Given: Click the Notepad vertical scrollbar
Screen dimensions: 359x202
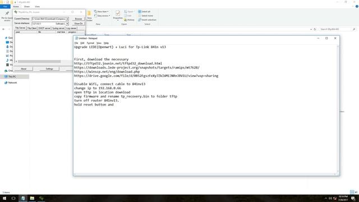Looking at the screenshot, I should (x=338, y=109).
